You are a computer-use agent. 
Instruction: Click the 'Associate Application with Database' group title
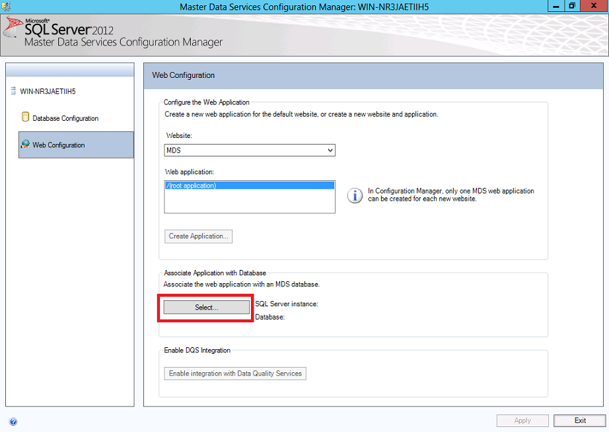[215, 273]
